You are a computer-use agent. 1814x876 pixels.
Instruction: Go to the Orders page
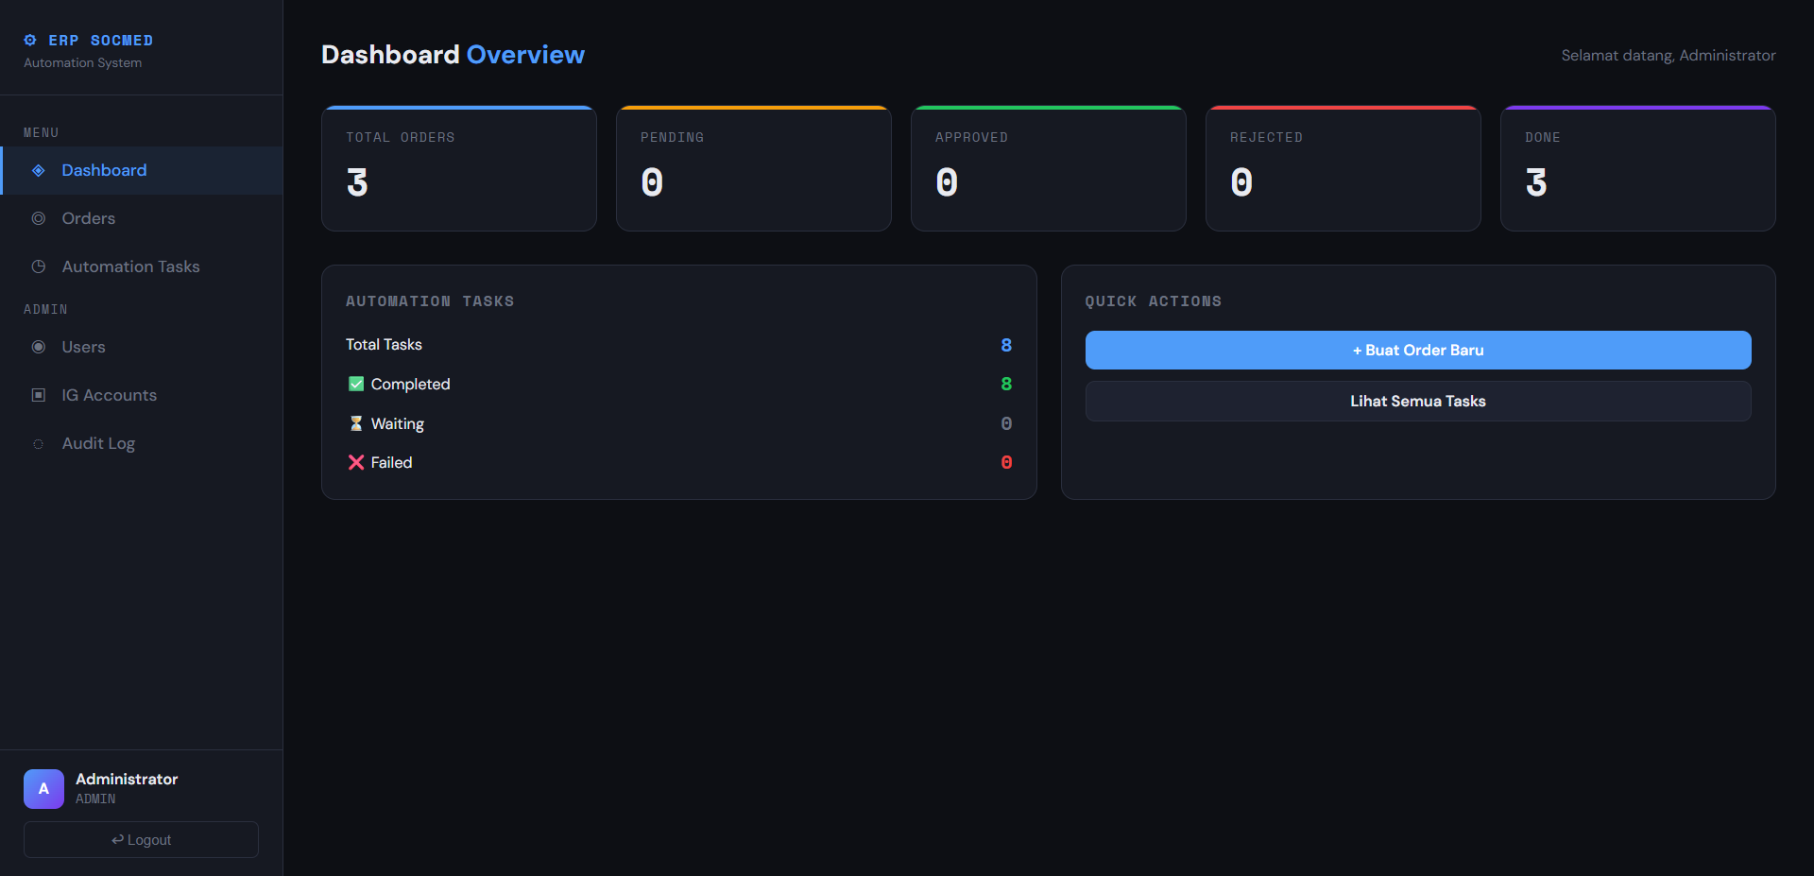click(x=142, y=218)
